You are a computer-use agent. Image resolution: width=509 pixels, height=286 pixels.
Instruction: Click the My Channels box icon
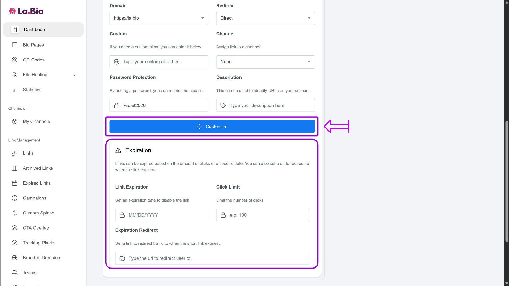coord(15,122)
